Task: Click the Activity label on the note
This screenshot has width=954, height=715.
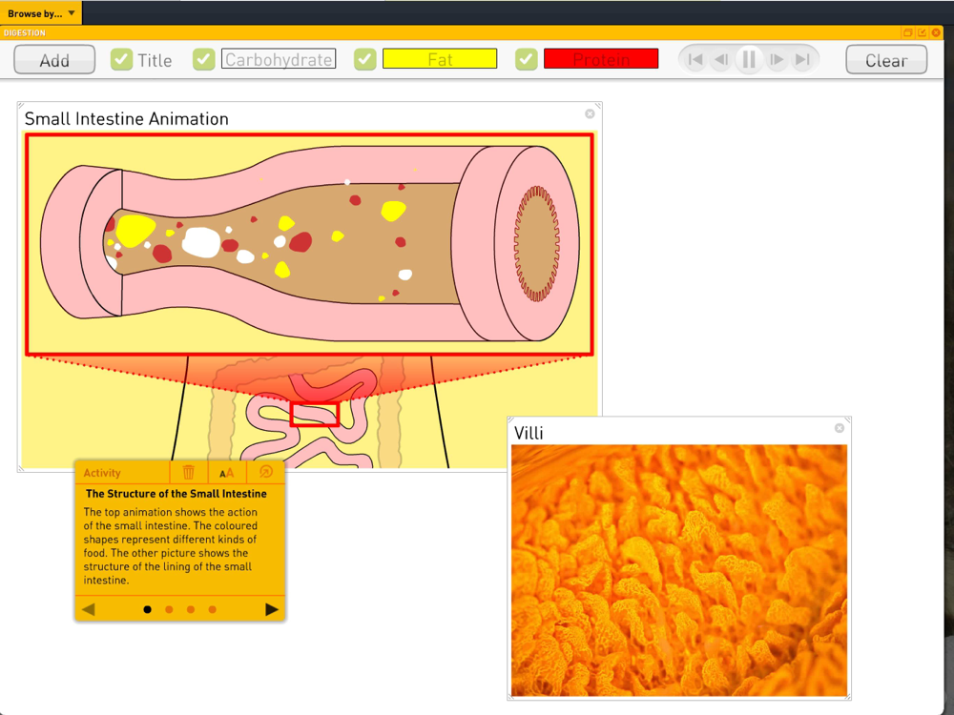Action: pos(102,473)
